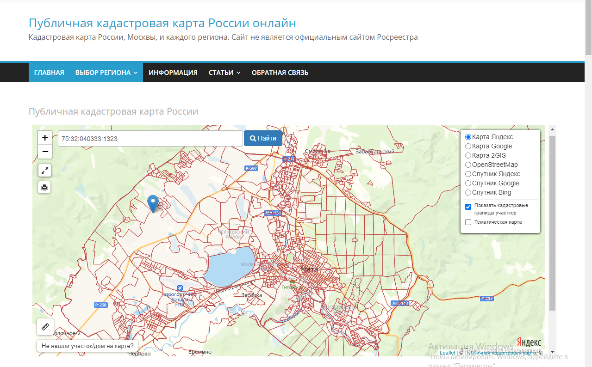Zoom in on the cadastral map
Screen dimensions: 592x367
coord(44,138)
